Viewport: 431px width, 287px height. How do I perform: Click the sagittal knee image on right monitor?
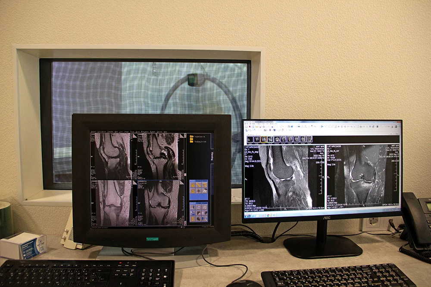pos(284,176)
